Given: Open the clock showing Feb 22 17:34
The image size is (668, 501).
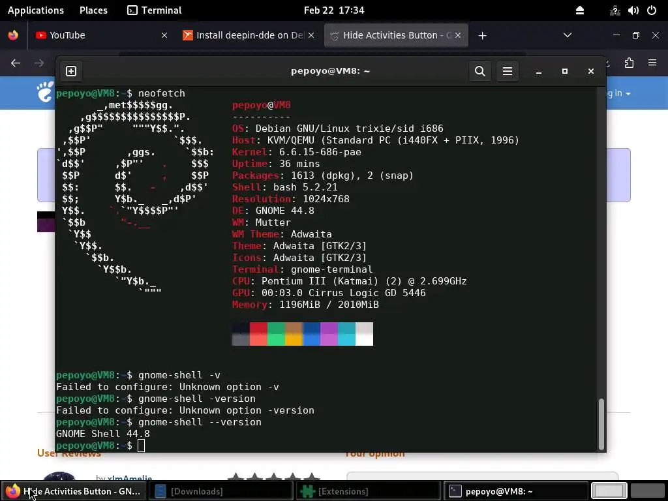Looking at the screenshot, I should point(334,10).
